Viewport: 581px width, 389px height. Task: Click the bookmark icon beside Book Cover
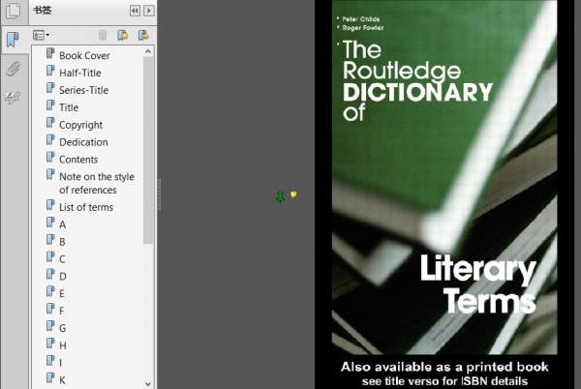(50, 53)
